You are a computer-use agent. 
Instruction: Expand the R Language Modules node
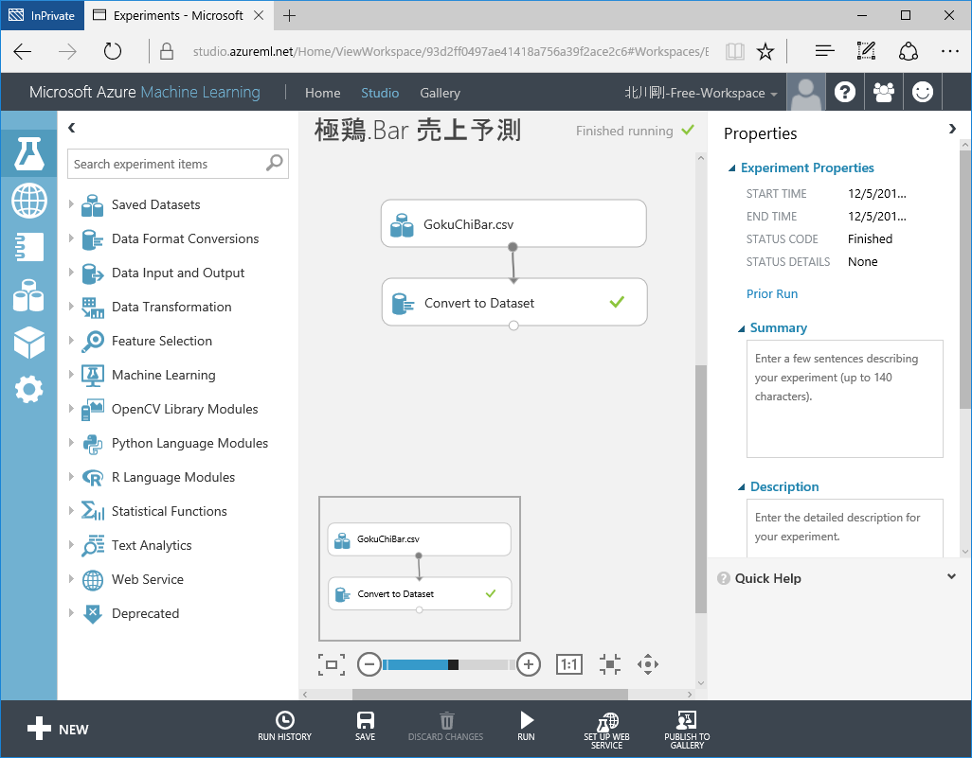point(71,476)
